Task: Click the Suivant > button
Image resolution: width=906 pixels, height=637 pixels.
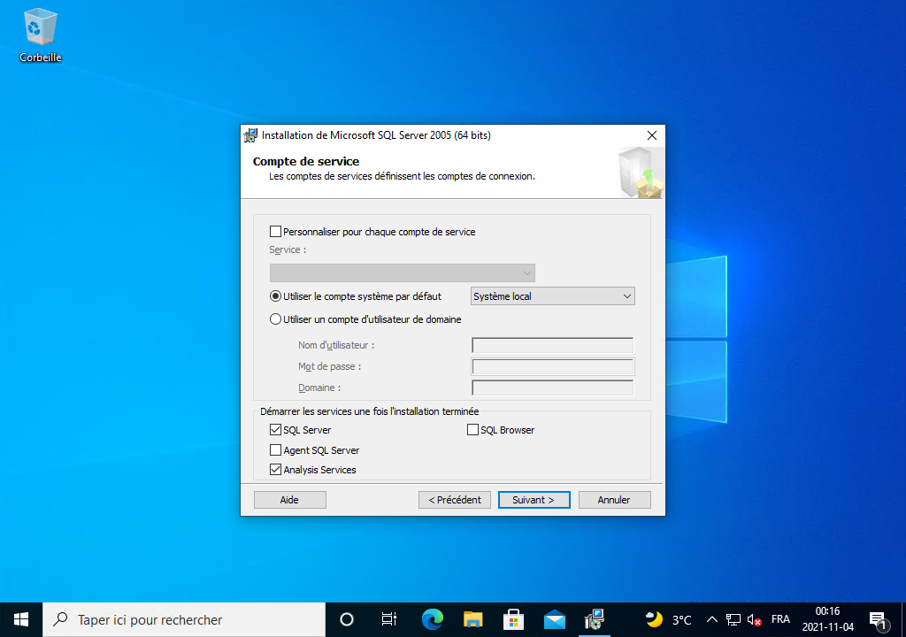Action: coord(534,500)
